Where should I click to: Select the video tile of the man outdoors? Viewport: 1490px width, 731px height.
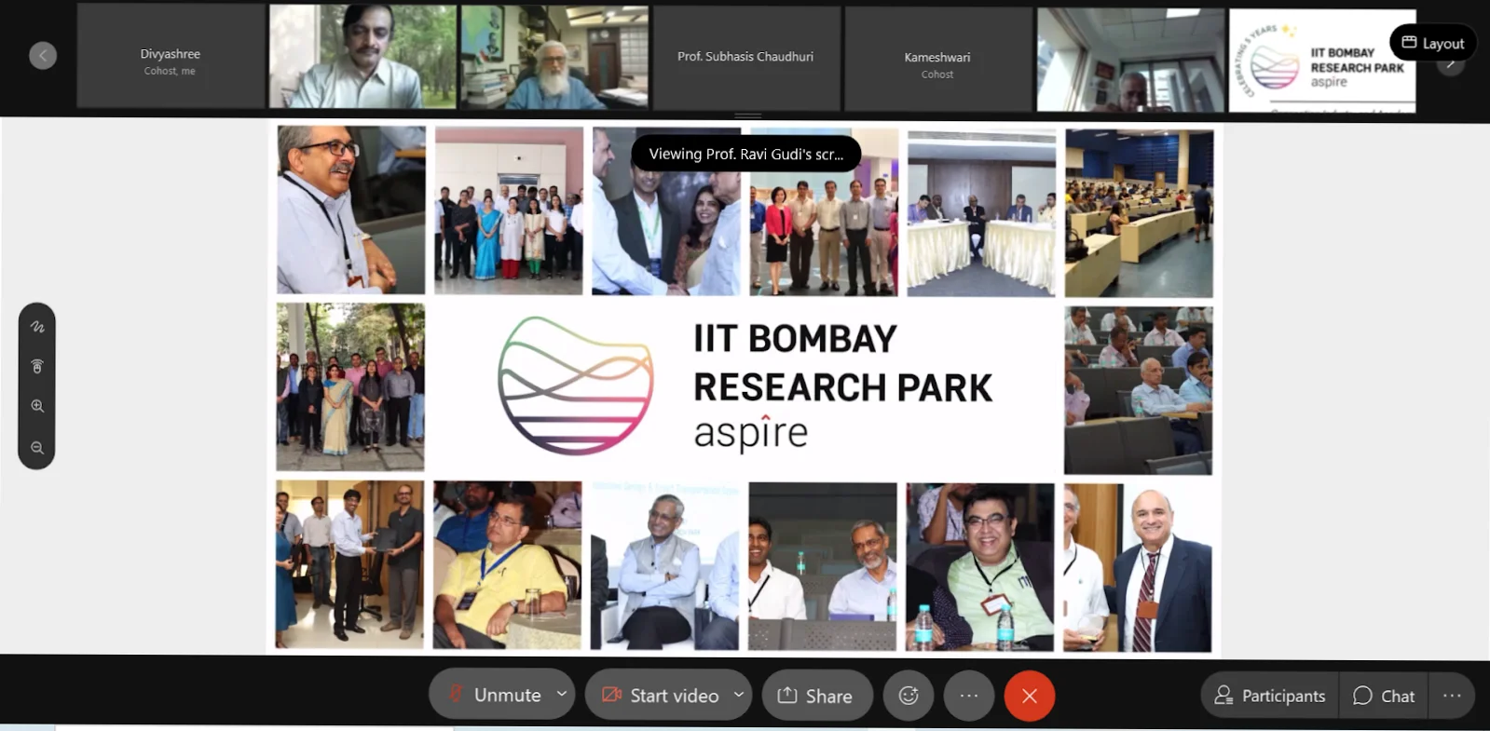(x=362, y=56)
